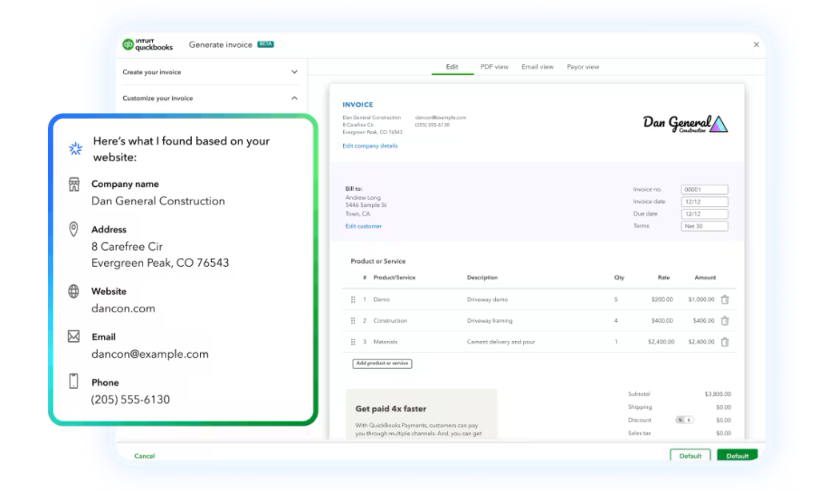The image size is (819, 492).
Task: Click the Edit customer link
Action: click(x=364, y=227)
